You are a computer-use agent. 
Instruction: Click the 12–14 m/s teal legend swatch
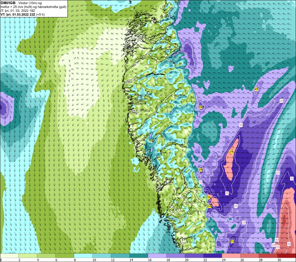click(x=120, y=256)
